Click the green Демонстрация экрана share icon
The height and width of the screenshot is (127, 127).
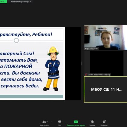pyautogui.click(x=76, y=122)
